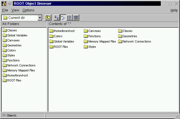
Task: Click Memory Mapped Files icon in contents pane
Action: [86, 41]
